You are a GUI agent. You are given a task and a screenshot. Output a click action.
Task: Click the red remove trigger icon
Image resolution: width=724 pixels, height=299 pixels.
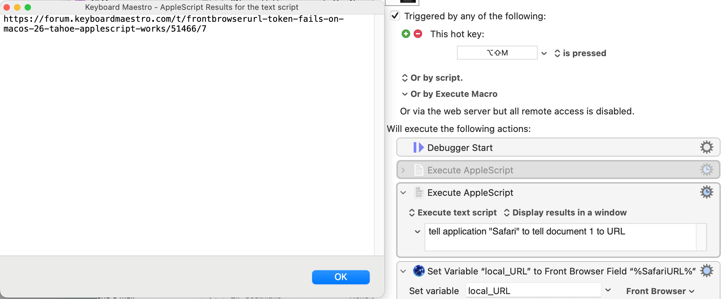pyautogui.click(x=418, y=34)
